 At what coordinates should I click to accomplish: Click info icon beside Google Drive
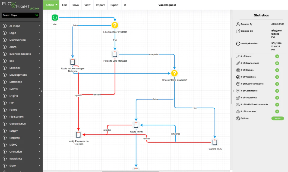tap(4, 124)
